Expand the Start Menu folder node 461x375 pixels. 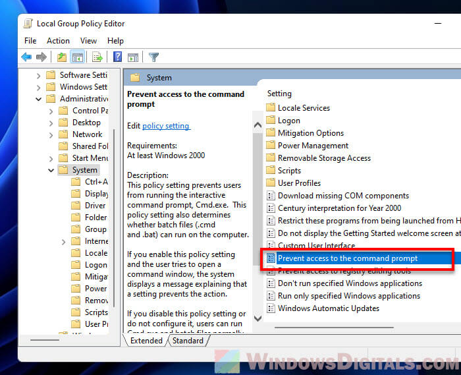51,158
